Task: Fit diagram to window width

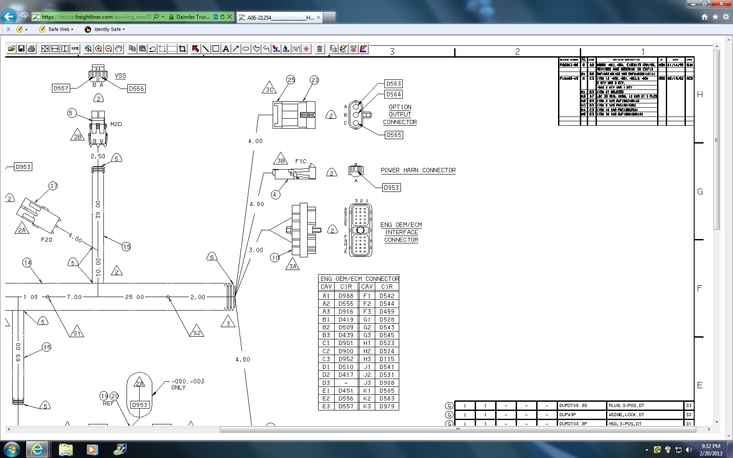Action: click(54, 49)
